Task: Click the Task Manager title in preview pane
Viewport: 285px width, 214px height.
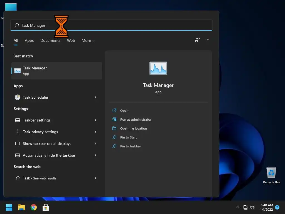Action: [x=158, y=85]
